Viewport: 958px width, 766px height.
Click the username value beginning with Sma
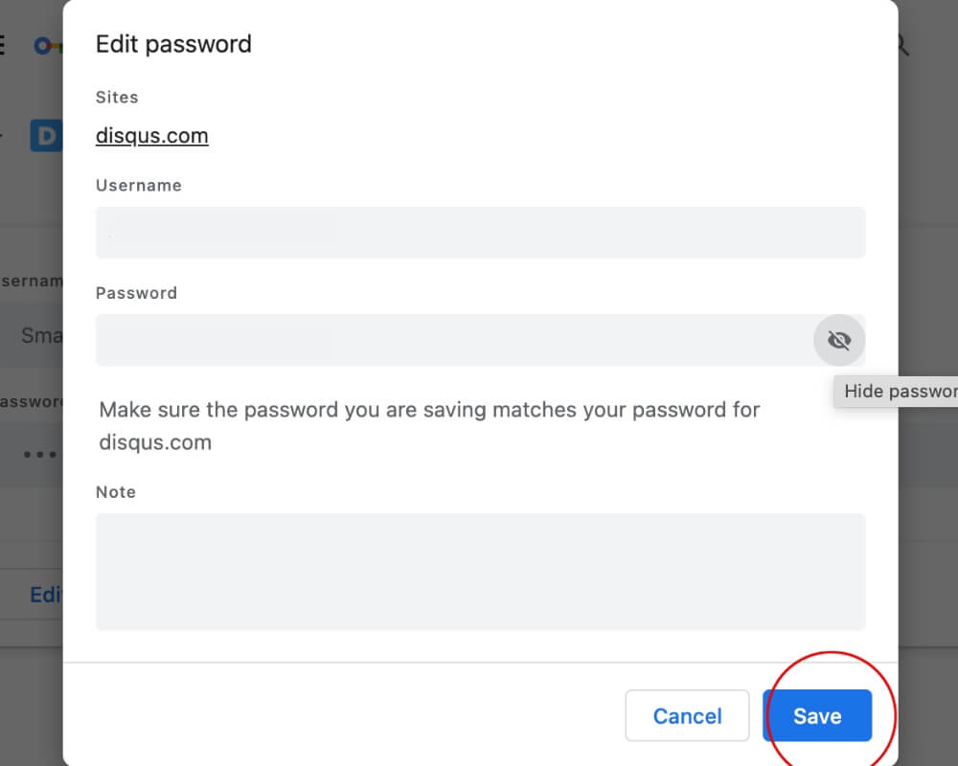coord(38,335)
